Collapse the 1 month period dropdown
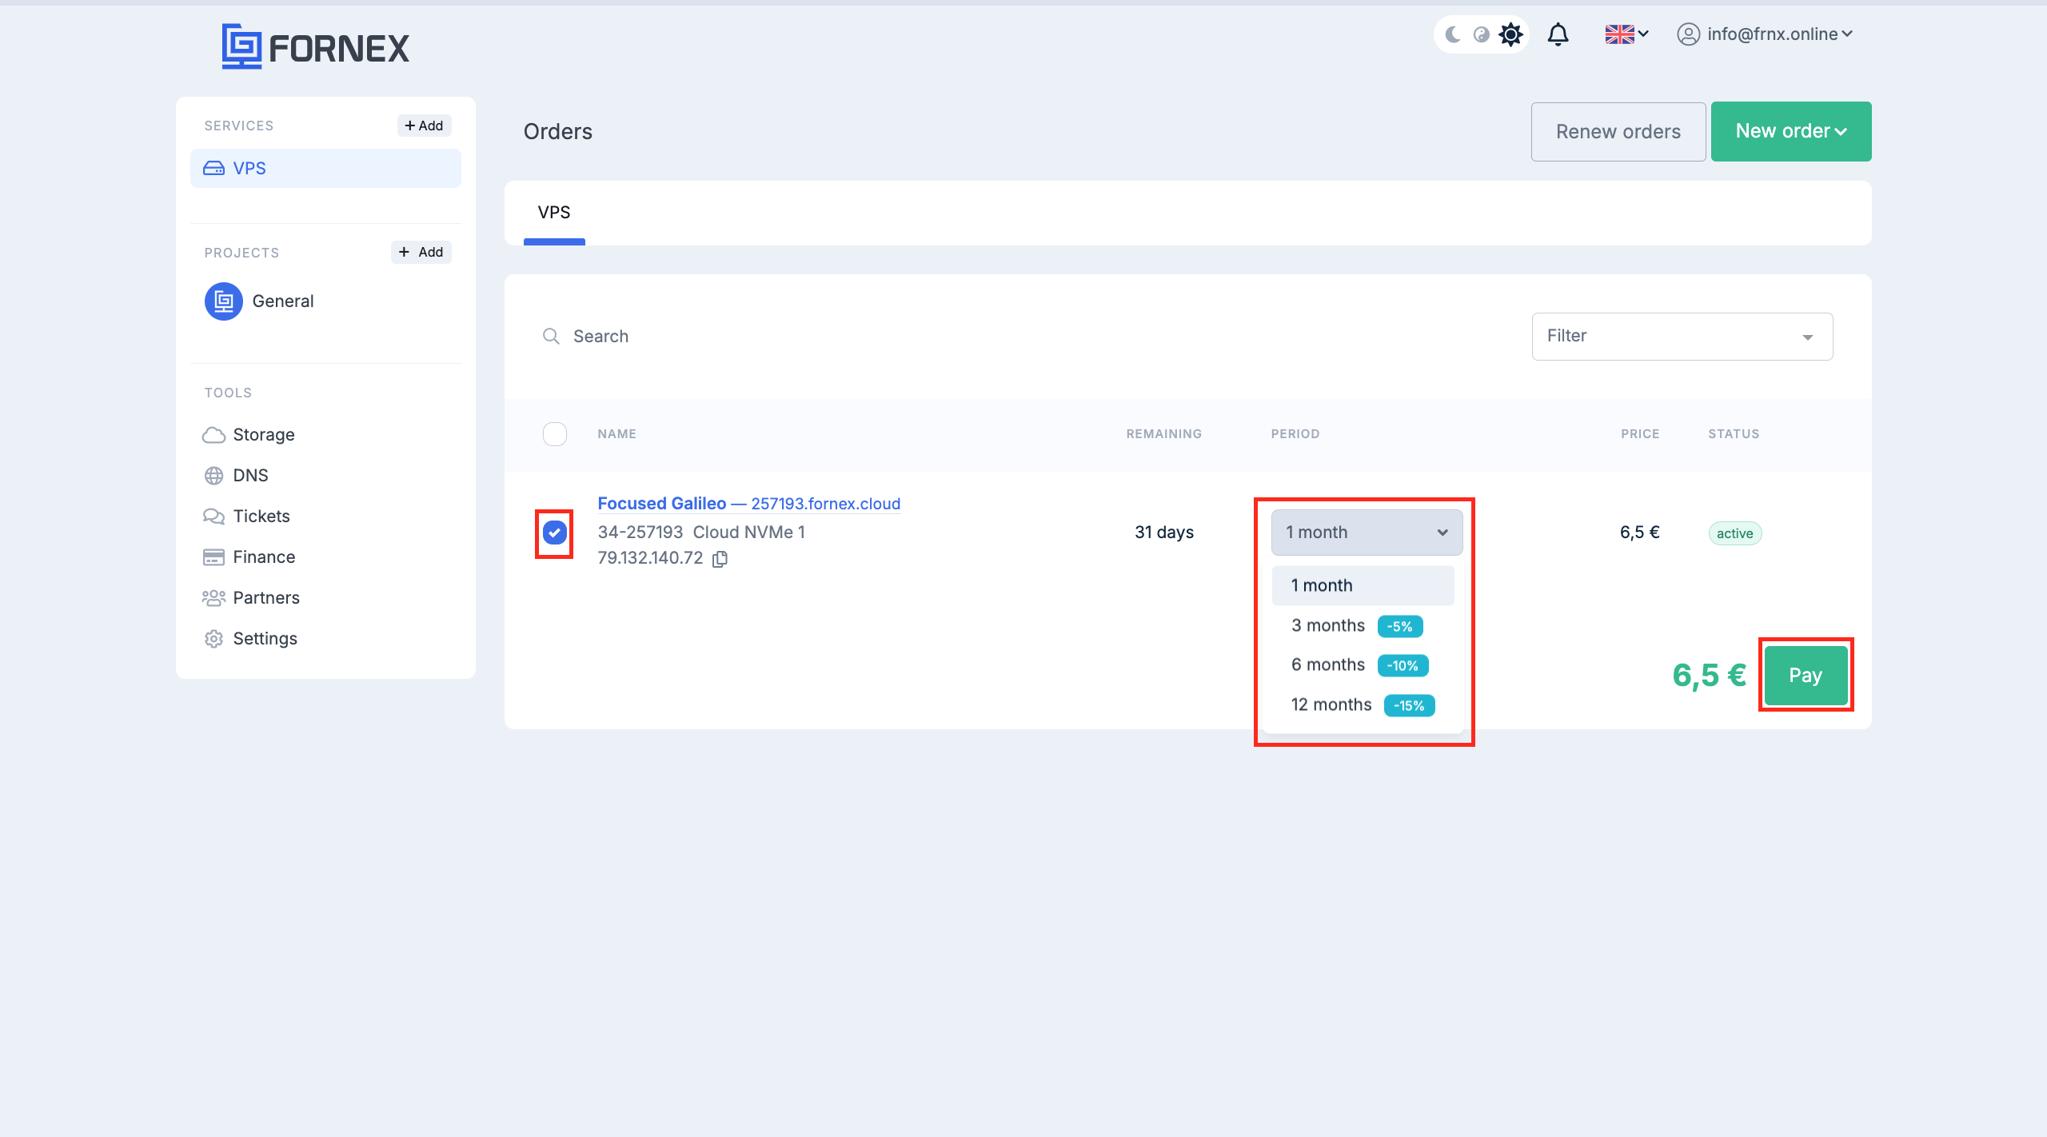 coord(1367,533)
